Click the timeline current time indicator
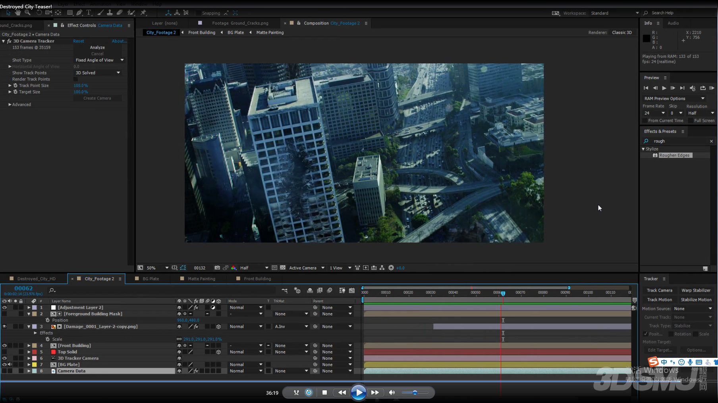Screen dimensions: 718x403 (503, 293)
